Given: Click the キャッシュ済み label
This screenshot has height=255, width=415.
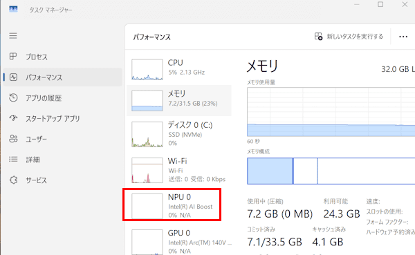Looking at the screenshot, I should pyautogui.click(x=329, y=229).
